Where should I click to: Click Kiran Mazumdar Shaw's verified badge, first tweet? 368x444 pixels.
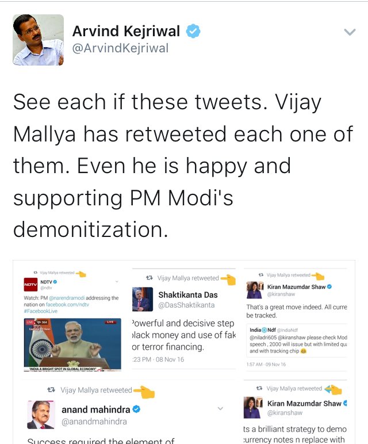(x=329, y=286)
